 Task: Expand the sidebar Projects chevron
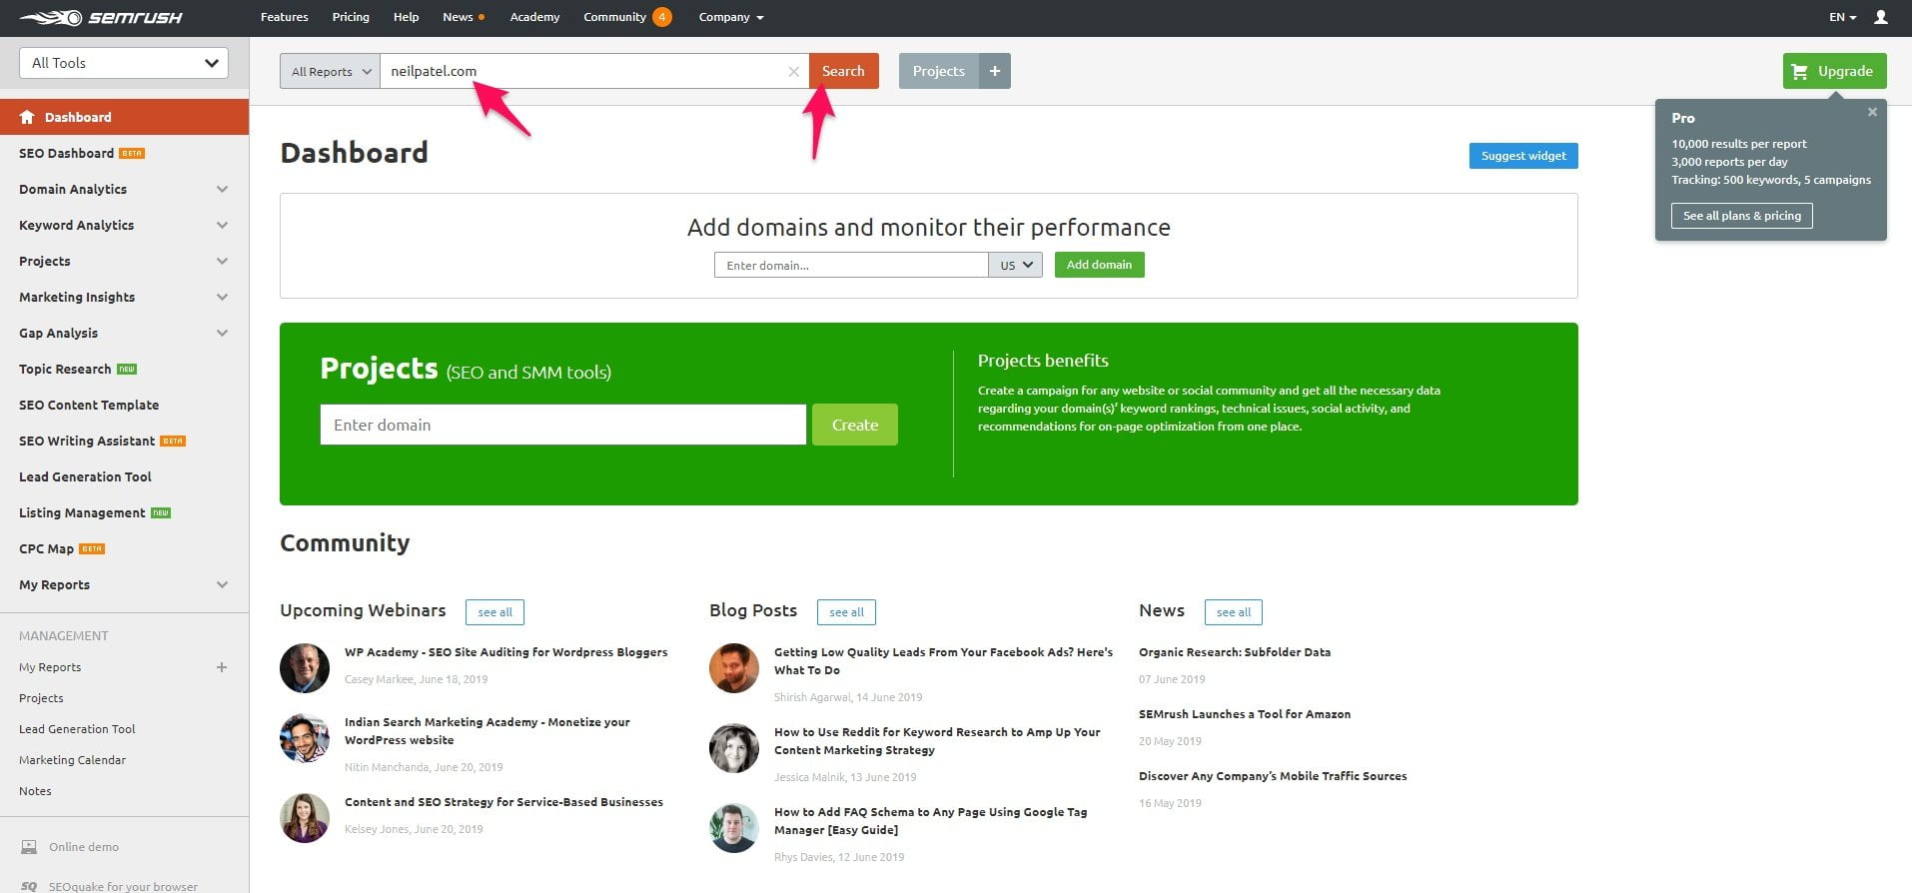222,261
